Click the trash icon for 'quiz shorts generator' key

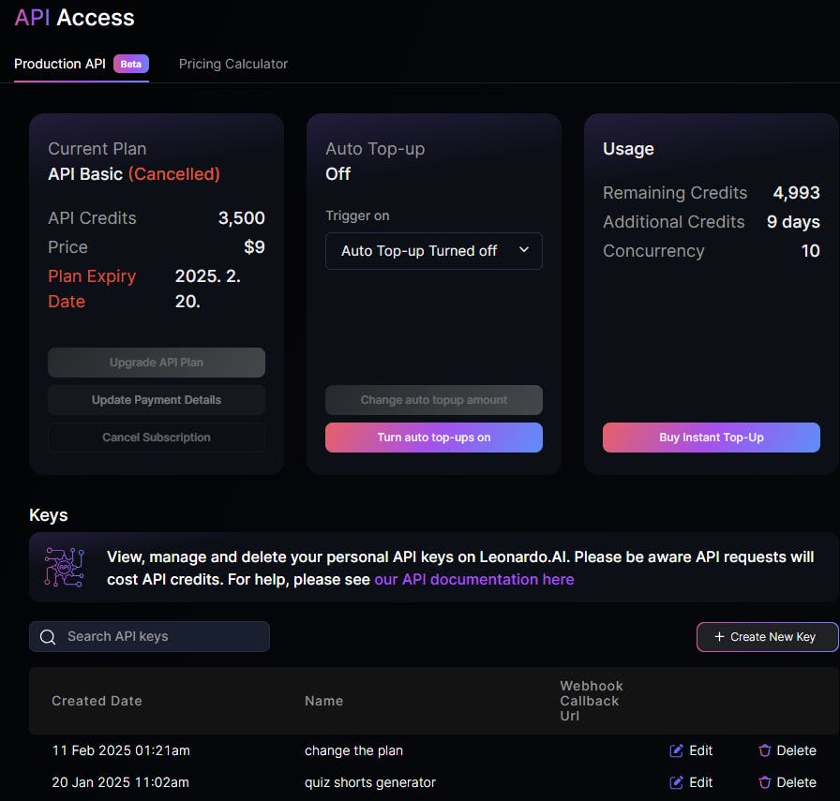764,782
